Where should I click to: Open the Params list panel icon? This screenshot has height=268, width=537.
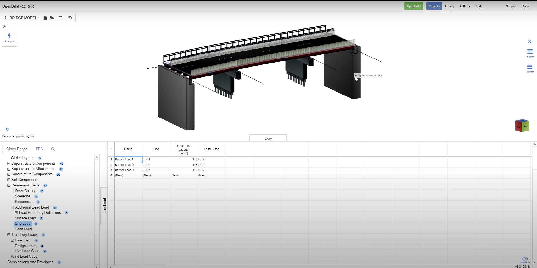[x=529, y=52]
